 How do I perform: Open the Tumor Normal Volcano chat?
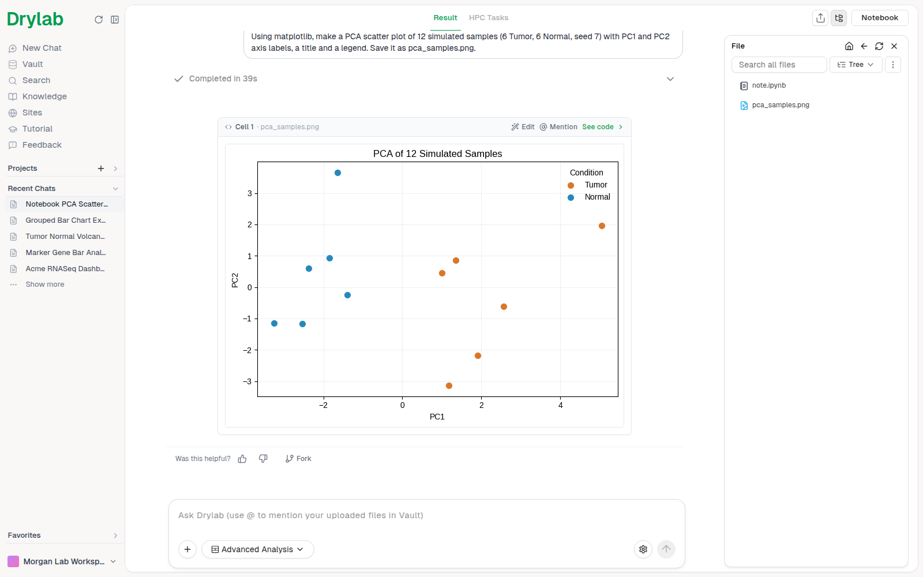pyautogui.click(x=64, y=237)
